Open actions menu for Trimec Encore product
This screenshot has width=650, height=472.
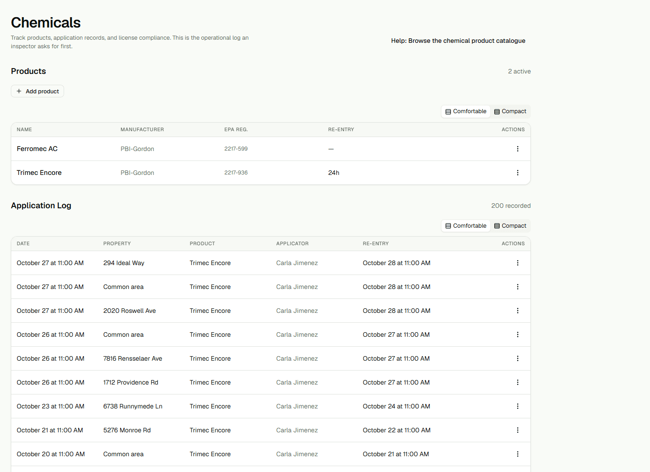(517, 173)
